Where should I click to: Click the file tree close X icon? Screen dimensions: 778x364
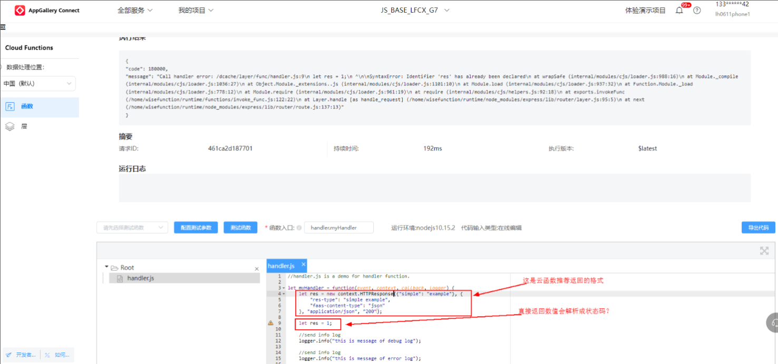click(257, 269)
